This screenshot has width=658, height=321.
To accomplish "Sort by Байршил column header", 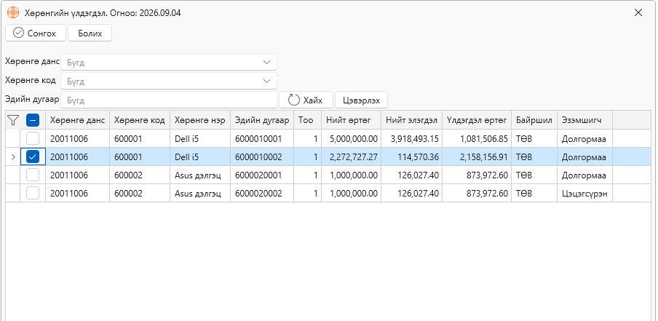I will [534, 120].
